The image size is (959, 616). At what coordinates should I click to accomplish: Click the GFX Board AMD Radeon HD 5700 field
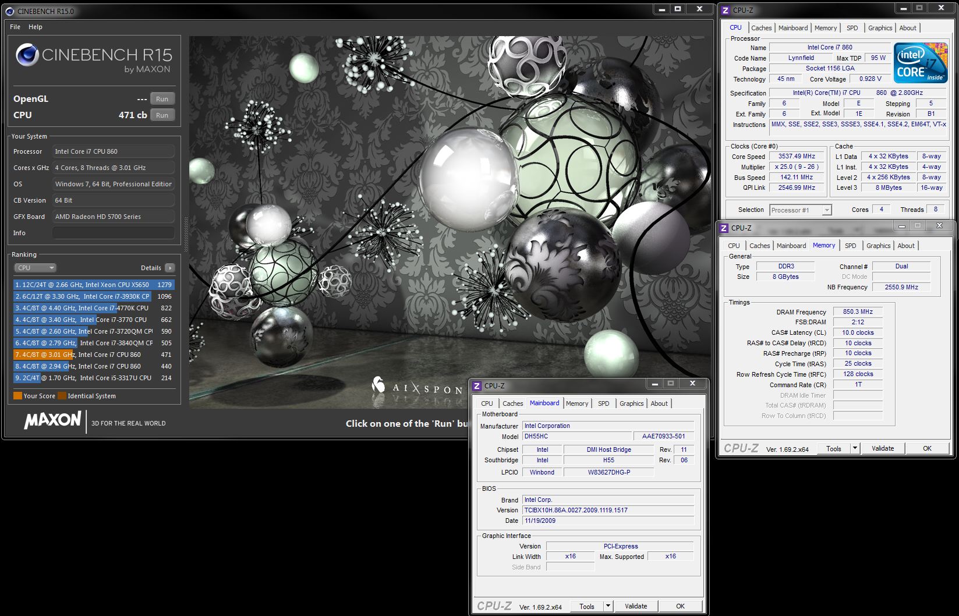coord(114,217)
